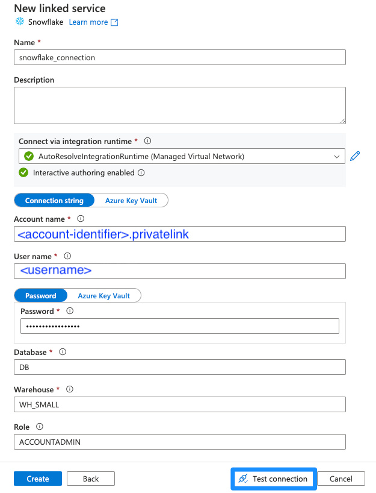Switch credentials source to Azure Key Vault
The width and height of the screenshot is (376, 493).
tap(131, 200)
